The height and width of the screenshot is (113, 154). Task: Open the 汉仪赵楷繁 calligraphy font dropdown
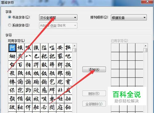pos(58,18)
